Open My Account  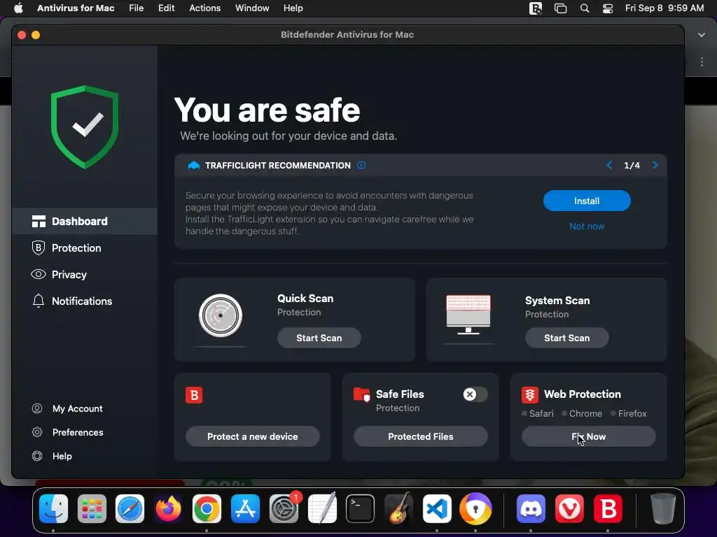(x=77, y=408)
